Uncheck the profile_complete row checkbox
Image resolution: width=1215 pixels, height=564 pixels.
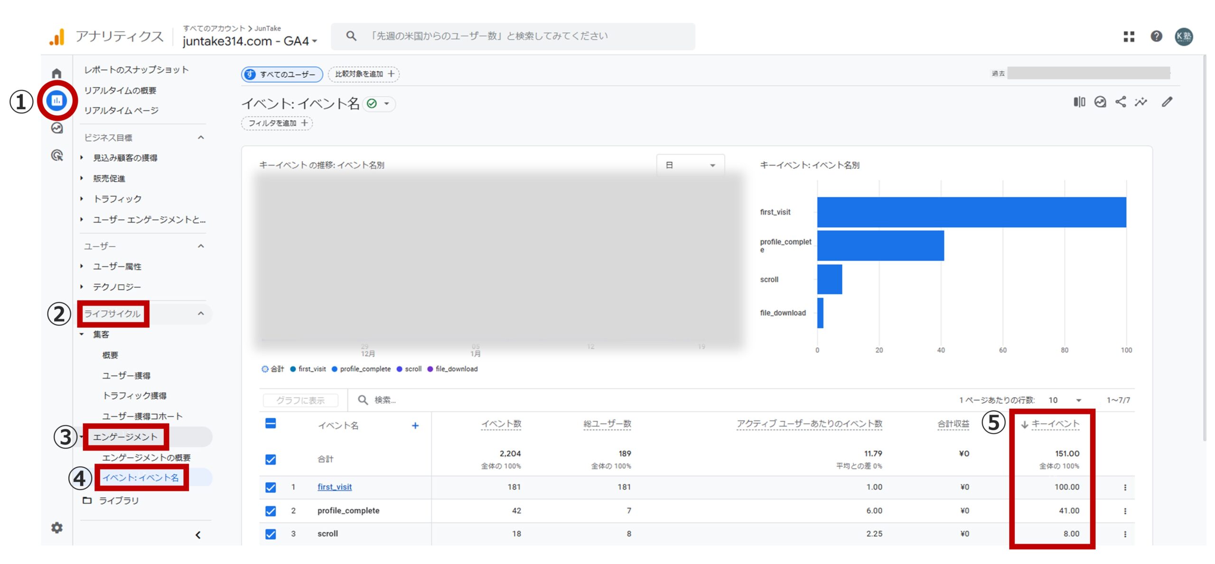click(x=270, y=510)
